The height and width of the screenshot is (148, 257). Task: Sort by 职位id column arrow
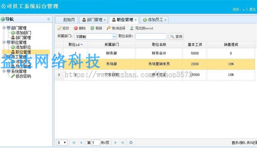point(81,45)
